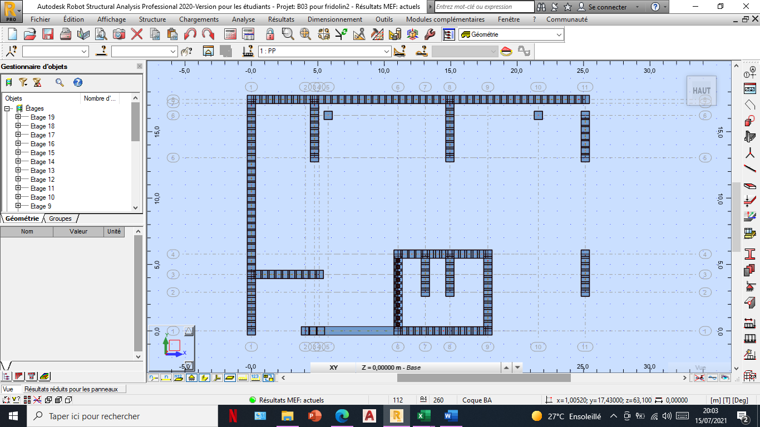
Task: Expand the Etage 19 tree node
Action: coord(18,117)
